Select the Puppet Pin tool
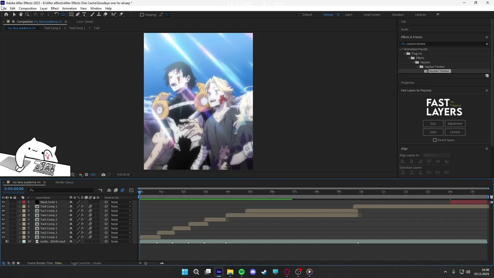Screen dimensions: 494x278 click(121, 14)
